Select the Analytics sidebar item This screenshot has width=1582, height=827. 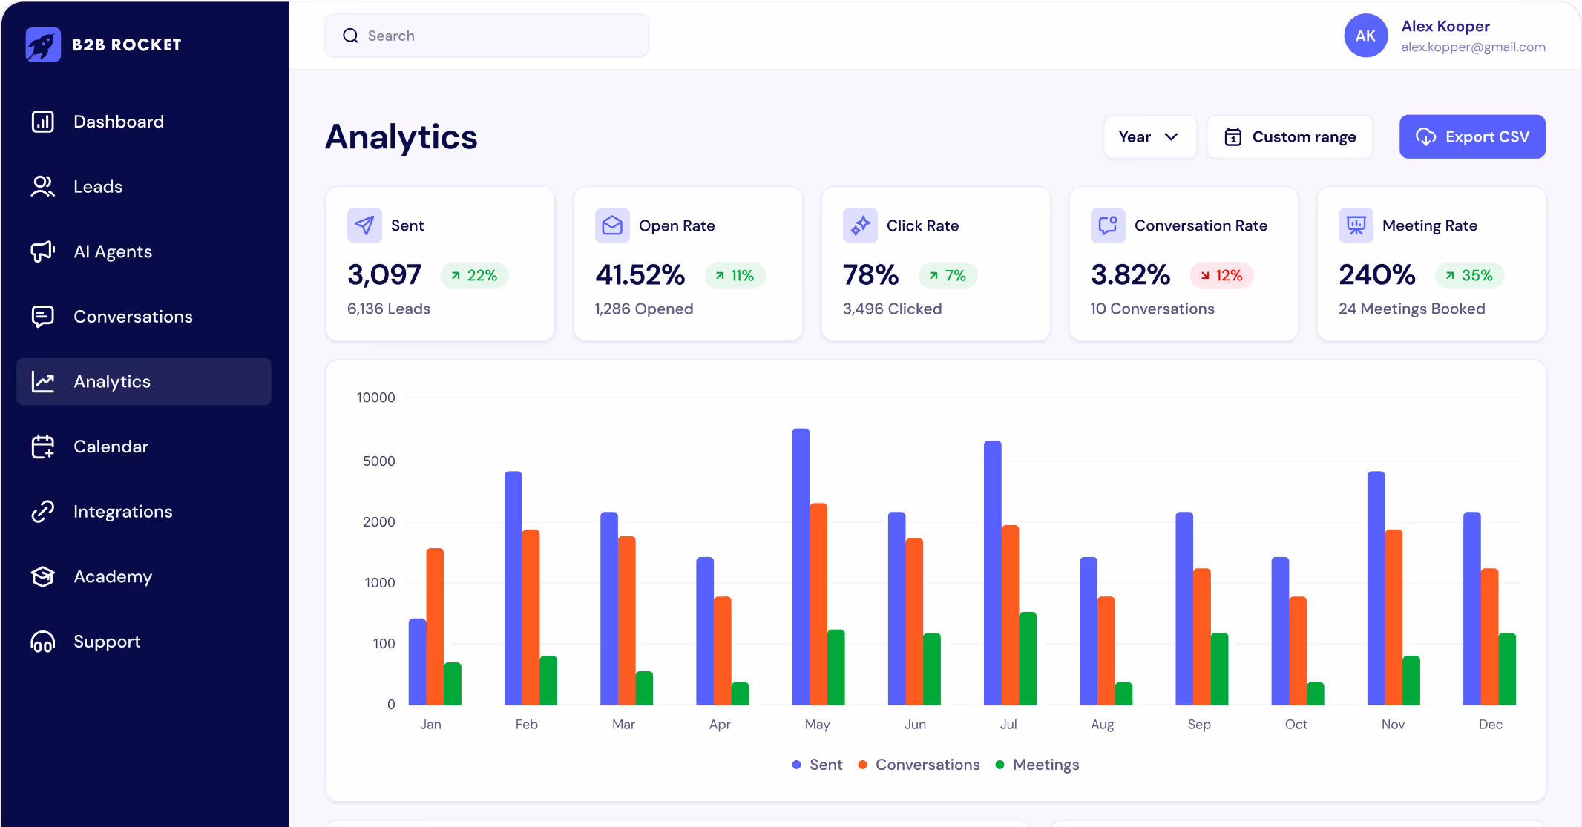coord(144,382)
